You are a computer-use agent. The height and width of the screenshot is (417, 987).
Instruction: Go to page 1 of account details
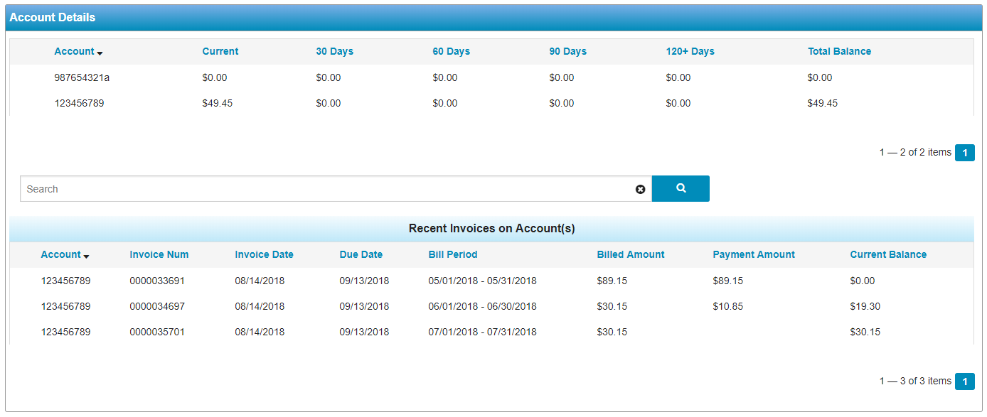964,153
